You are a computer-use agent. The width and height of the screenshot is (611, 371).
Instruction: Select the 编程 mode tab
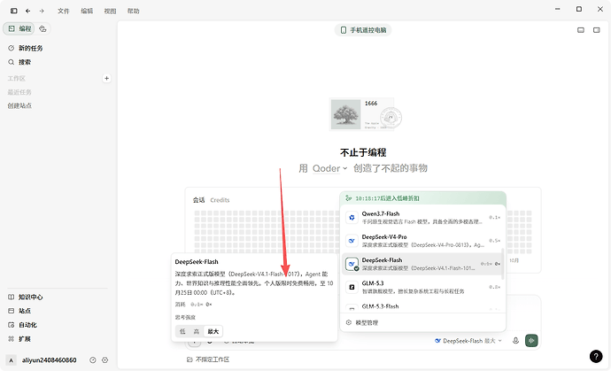[19, 28]
